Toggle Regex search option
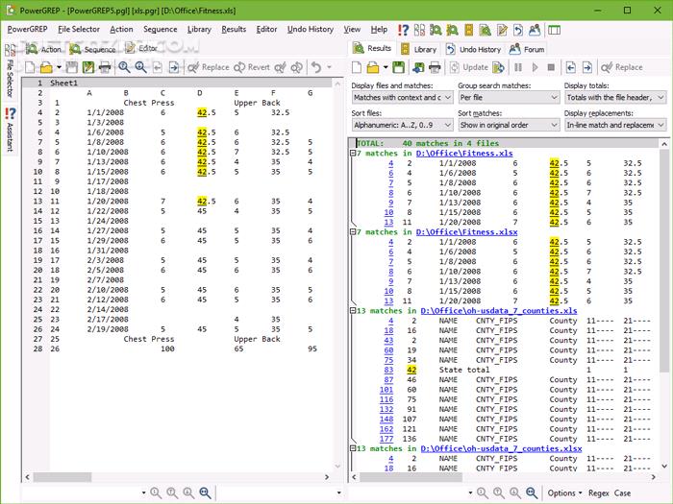This screenshot has height=504, width=673. [598, 493]
